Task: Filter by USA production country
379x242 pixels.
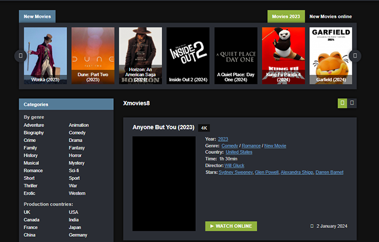Action: pyautogui.click(x=73, y=212)
